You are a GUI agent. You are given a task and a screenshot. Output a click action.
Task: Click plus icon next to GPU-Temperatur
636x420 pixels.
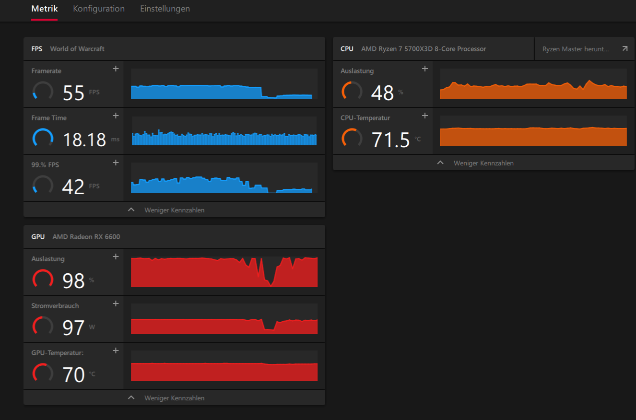coord(116,350)
